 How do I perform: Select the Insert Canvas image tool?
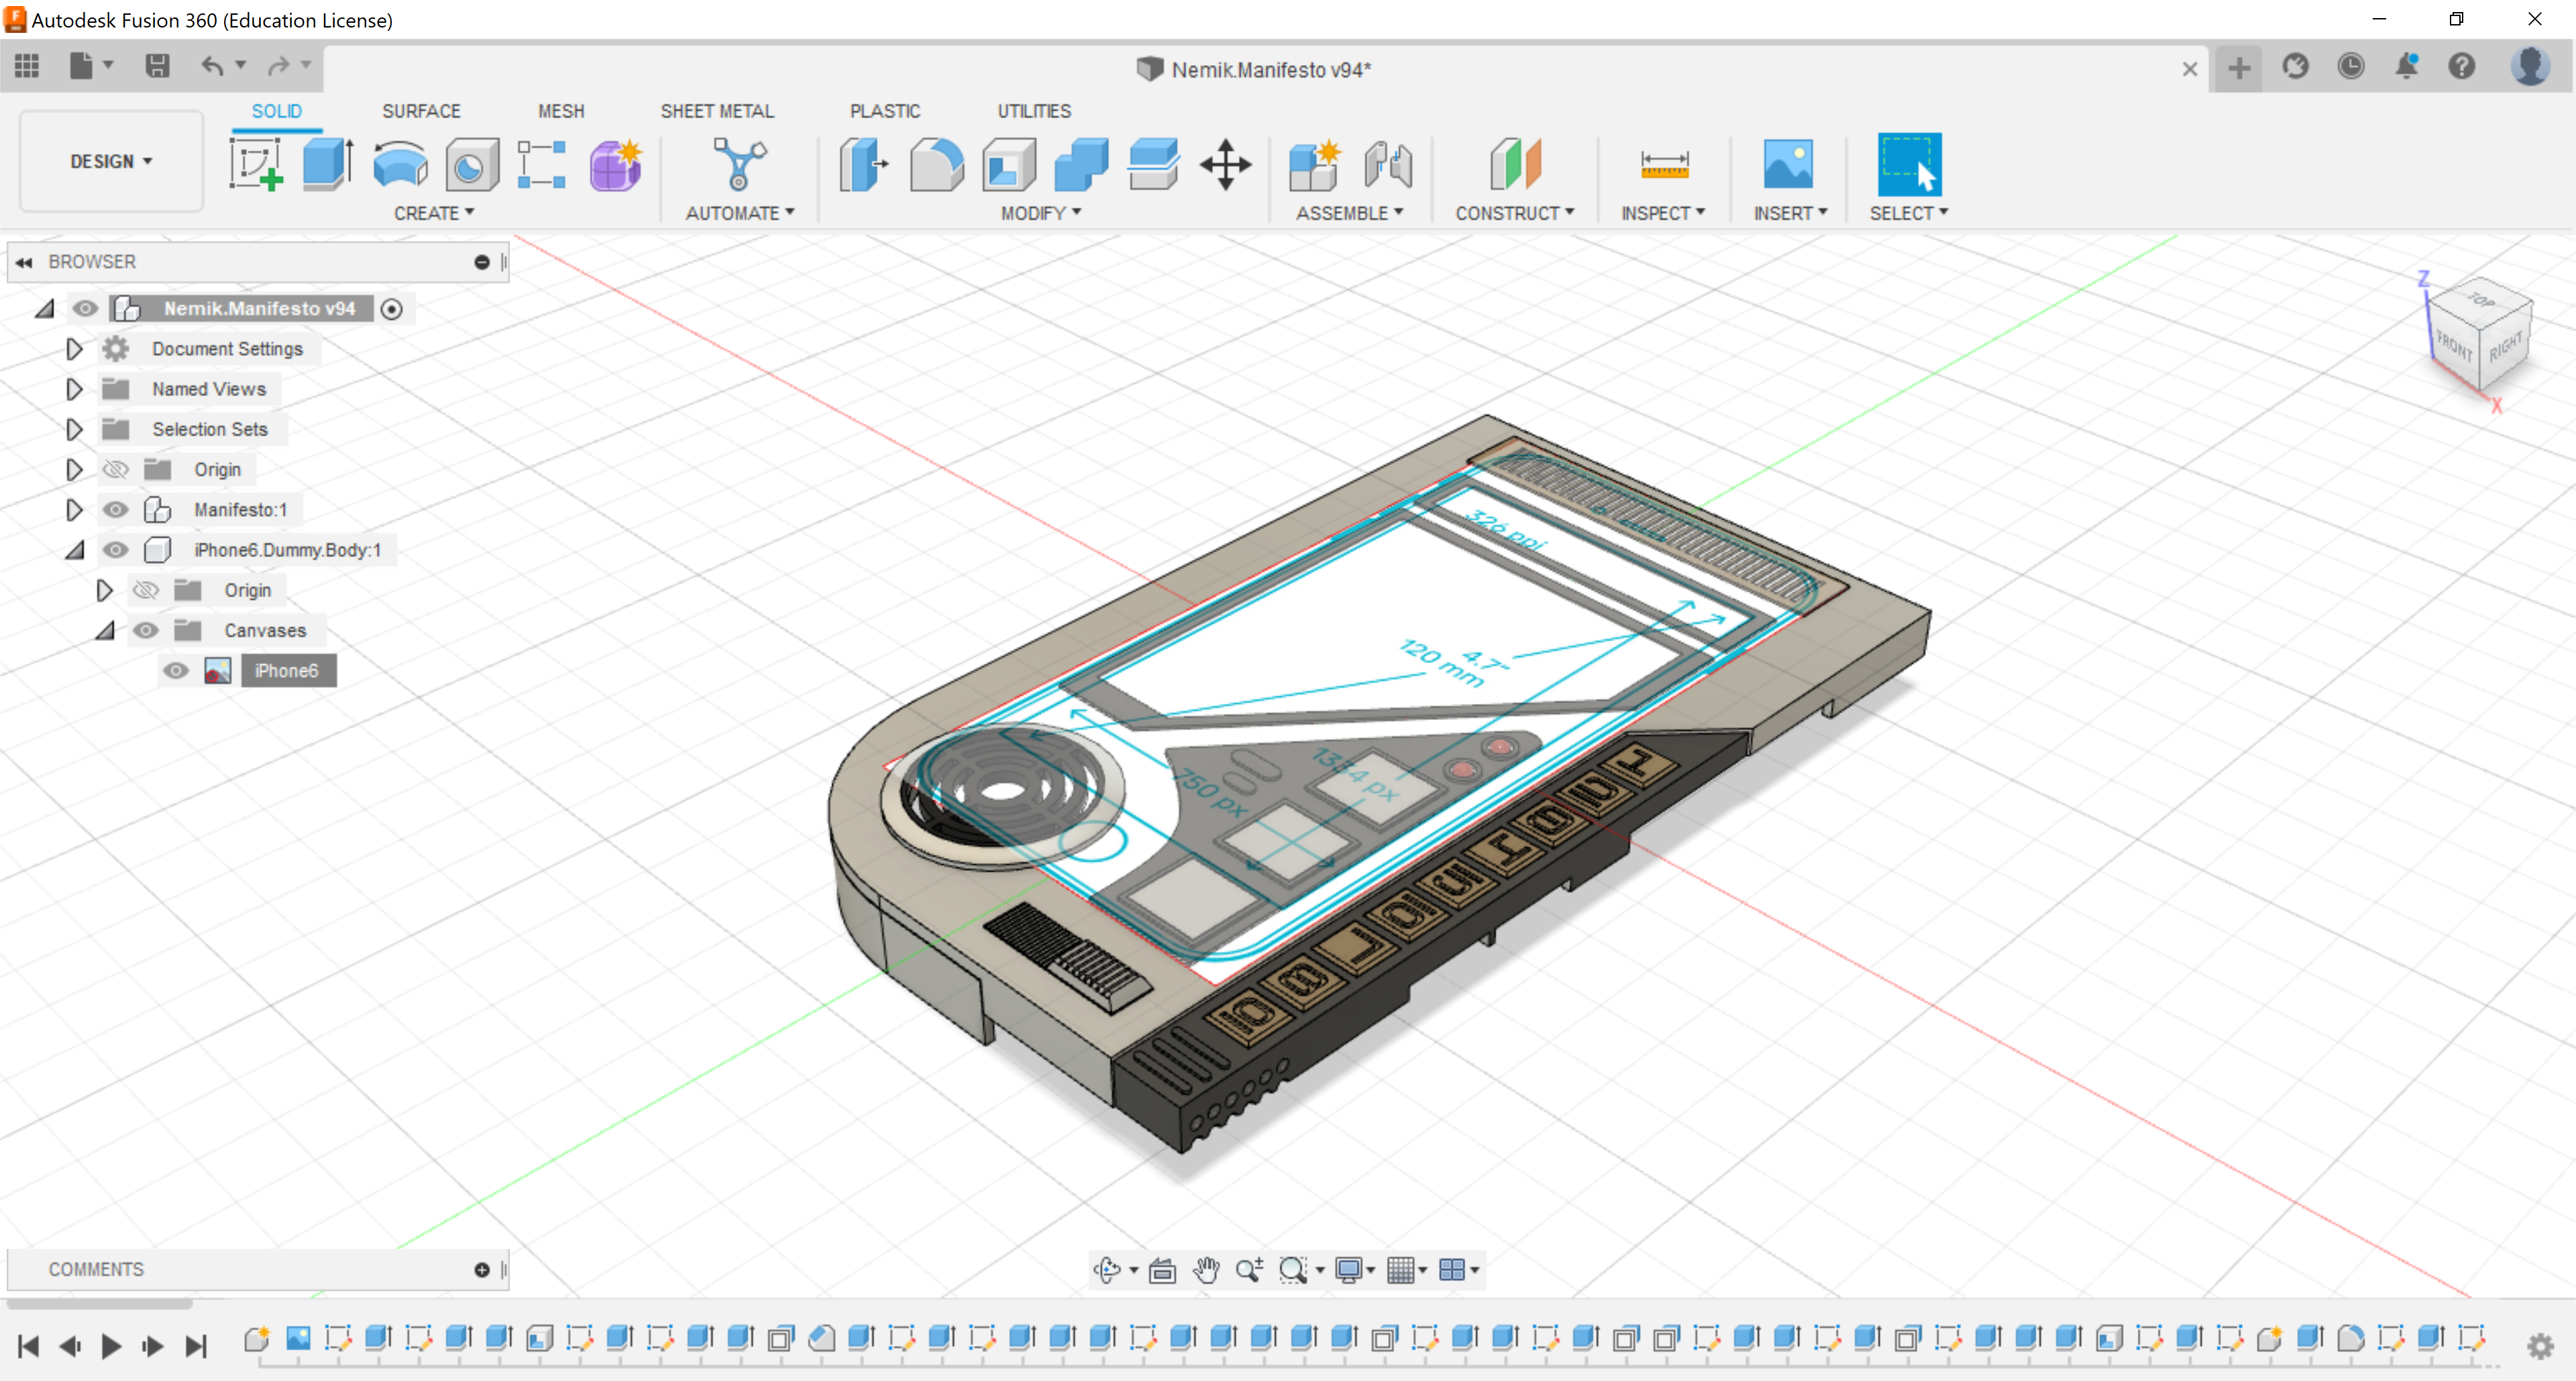point(1788,165)
